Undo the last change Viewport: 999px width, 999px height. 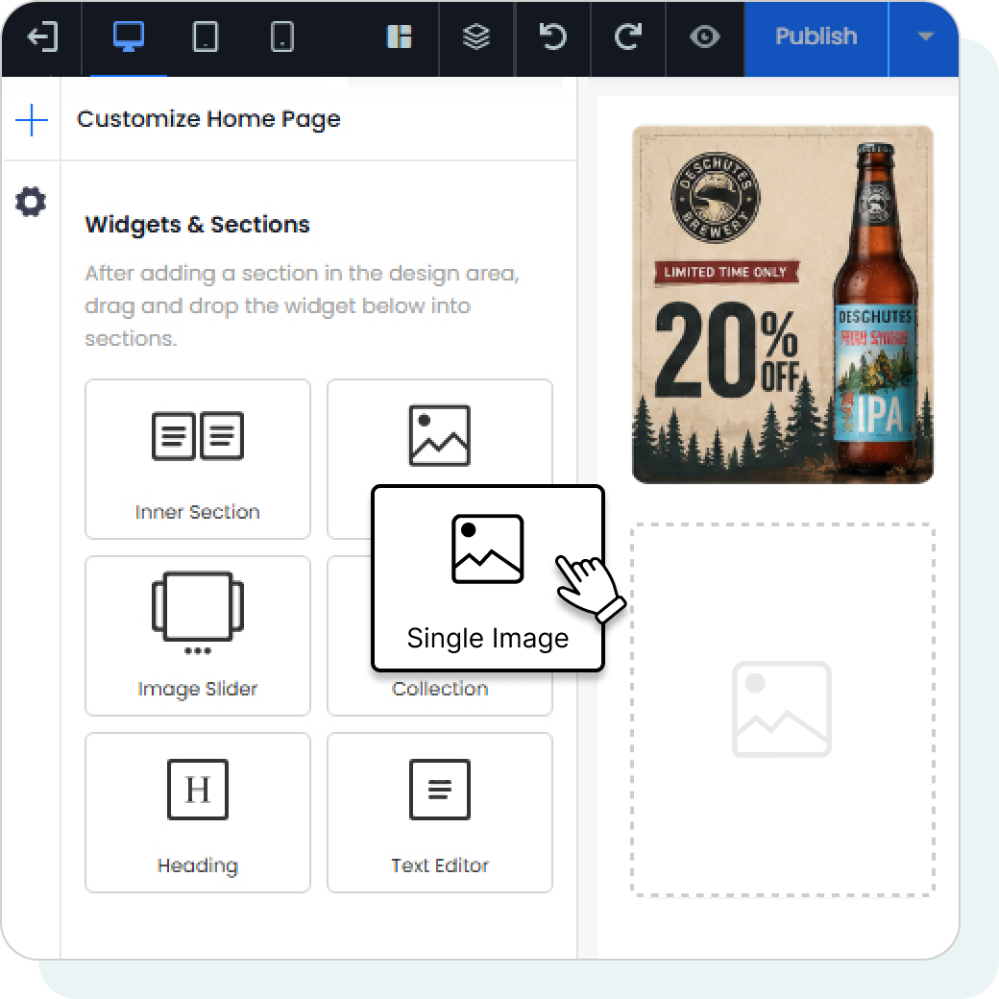(x=552, y=37)
